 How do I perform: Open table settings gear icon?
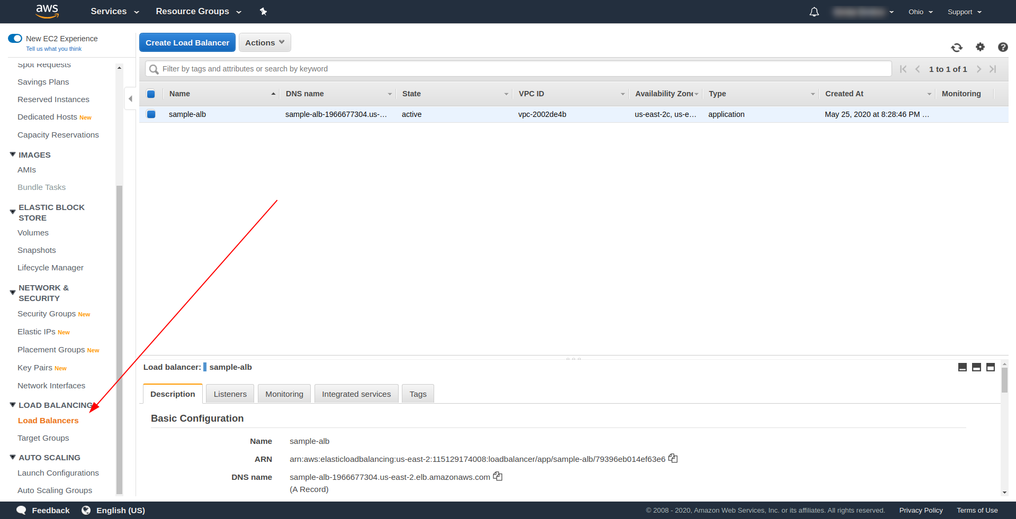coord(980,47)
